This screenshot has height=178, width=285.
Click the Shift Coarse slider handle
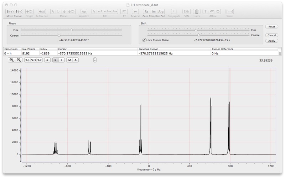198,35
